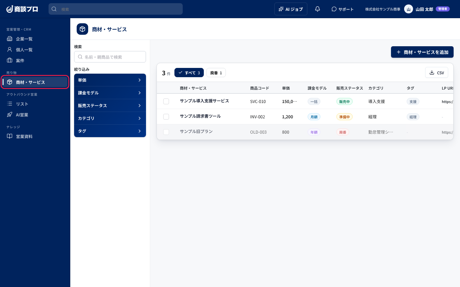This screenshot has width=460, height=287.
Task: Click the page header cube icon
Action: tap(82, 29)
